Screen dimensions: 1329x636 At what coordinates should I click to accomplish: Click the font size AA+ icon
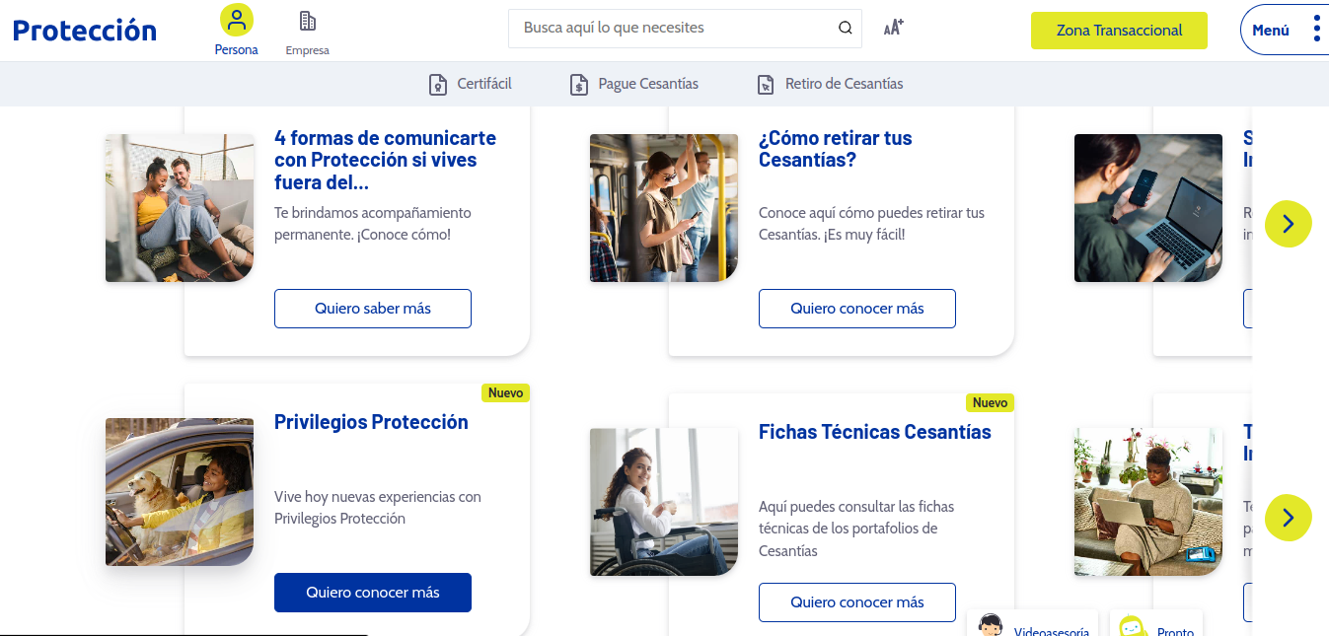point(892,28)
